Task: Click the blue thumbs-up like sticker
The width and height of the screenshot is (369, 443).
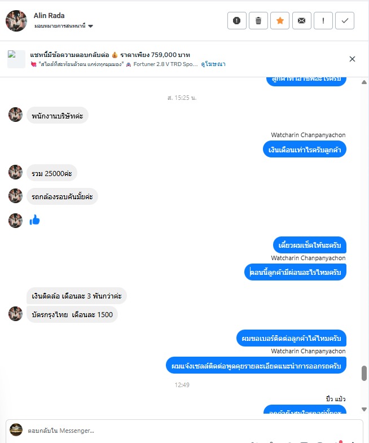Action: coord(35,220)
